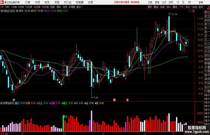This screenshot has width=210, height=135.
Task: Switch to the 60分钟 period tab
Action: pos(45,7)
